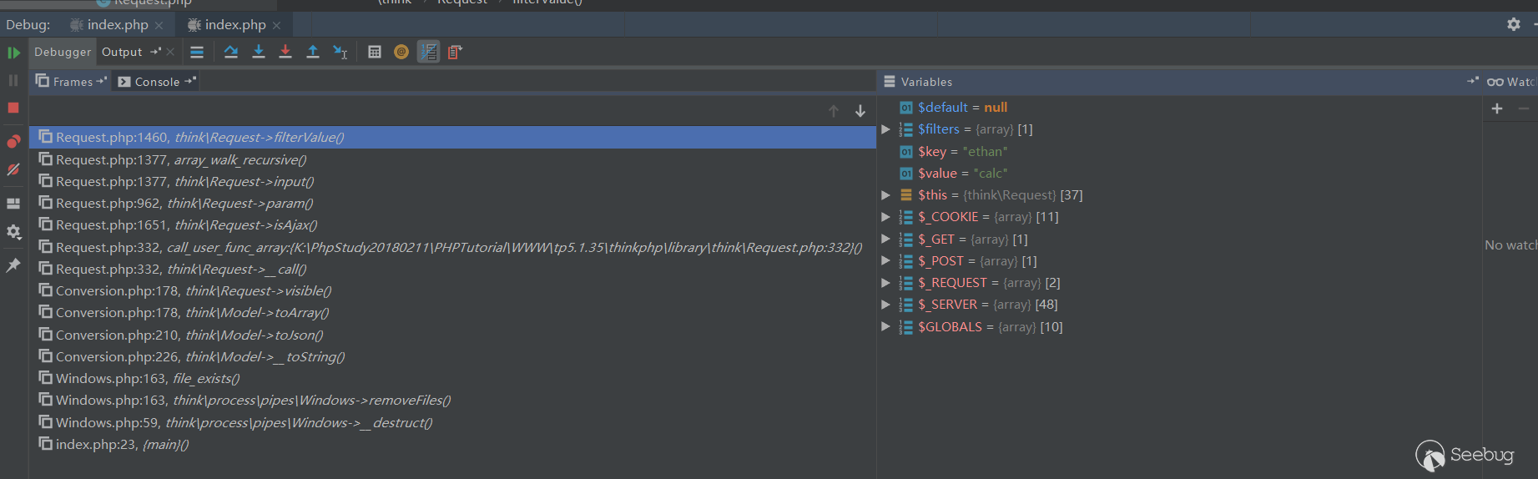The height and width of the screenshot is (479, 1538).
Task: Add new watch with plus icon
Action: tap(1497, 108)
